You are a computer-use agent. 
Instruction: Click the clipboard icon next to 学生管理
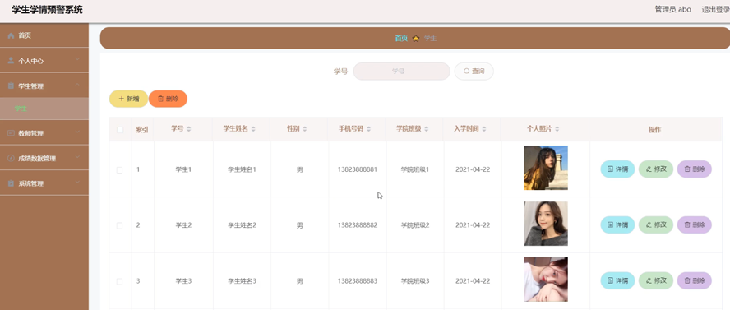11,86
